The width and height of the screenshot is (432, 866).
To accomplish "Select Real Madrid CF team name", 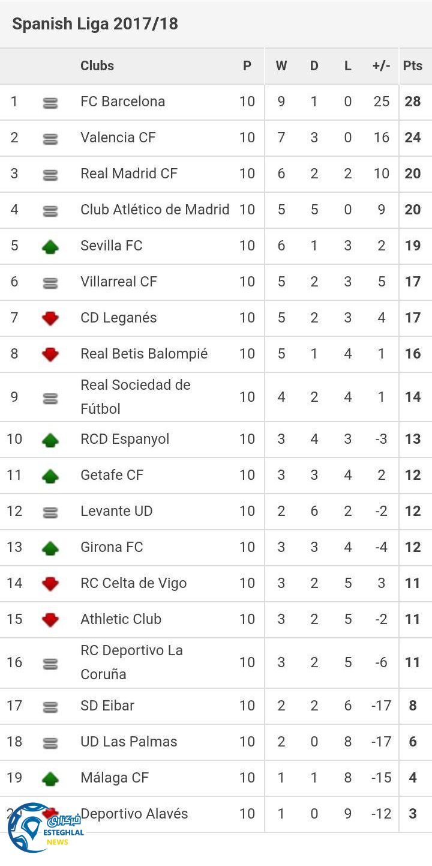I will coord(129,174).
